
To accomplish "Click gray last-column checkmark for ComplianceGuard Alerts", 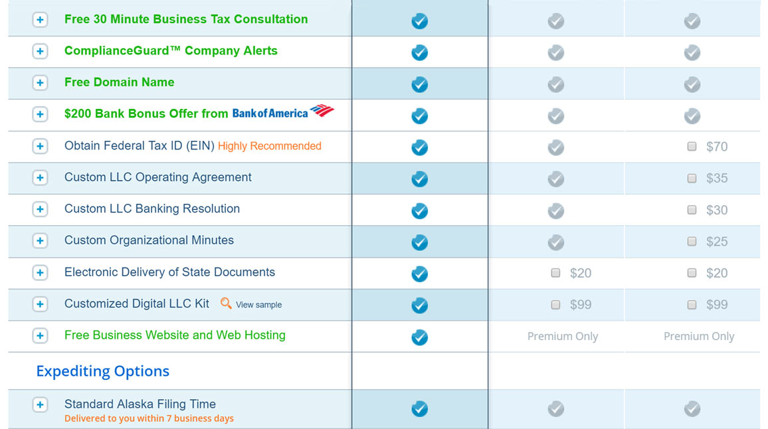I will coord(692,52).
